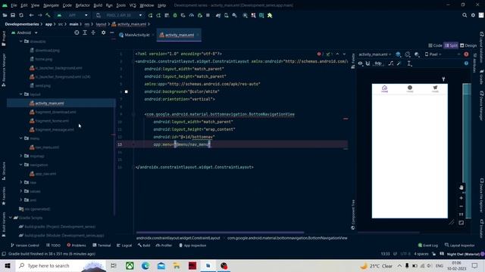
Task: Navigate back with the left arrow icon
Action: click(x=31, y=15)
